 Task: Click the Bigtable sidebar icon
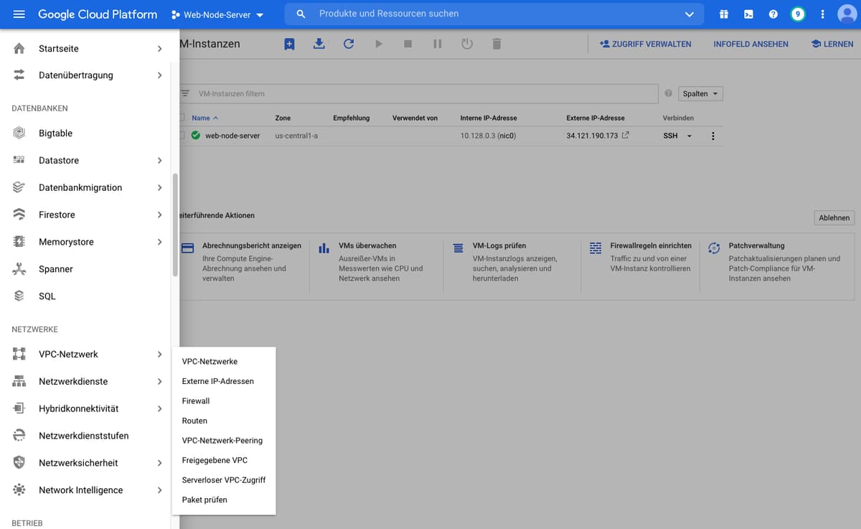21,133
